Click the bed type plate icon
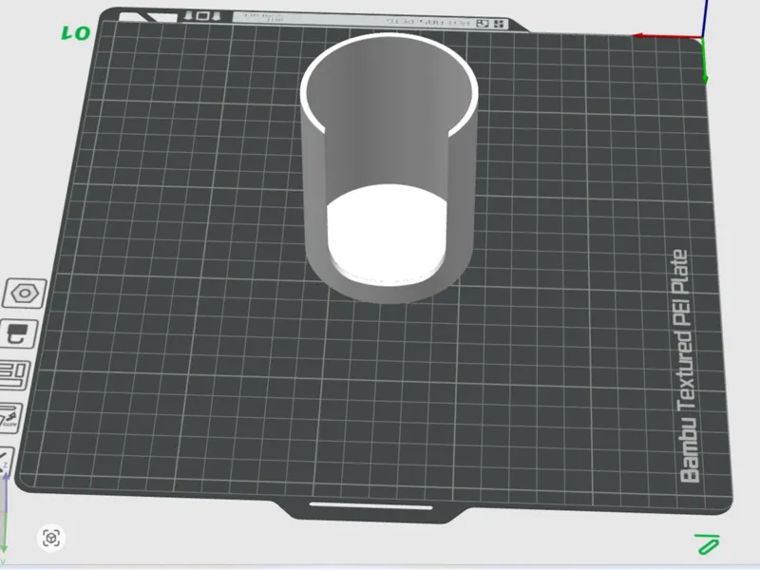 18,334
